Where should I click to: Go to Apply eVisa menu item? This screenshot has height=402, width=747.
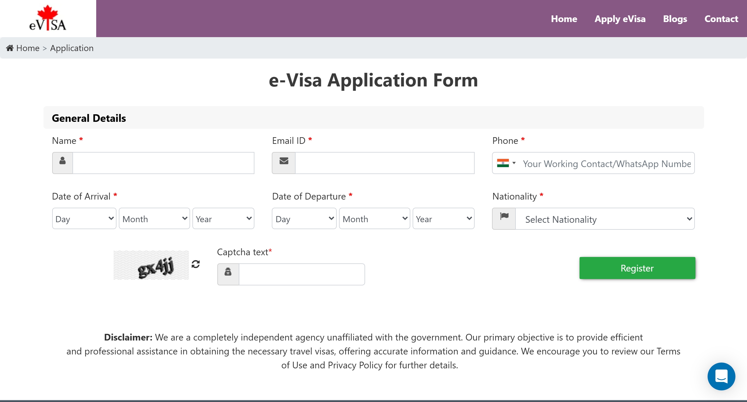[x=620, y=19]
